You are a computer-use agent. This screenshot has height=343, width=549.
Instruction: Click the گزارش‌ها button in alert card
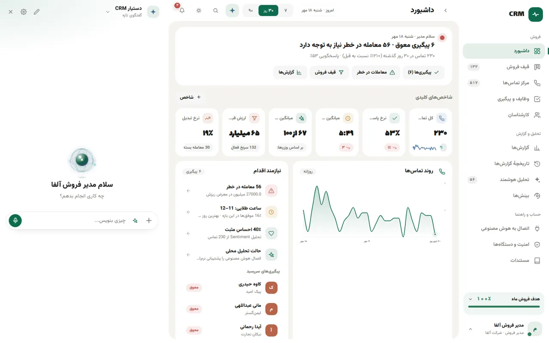tap(290, 72)
